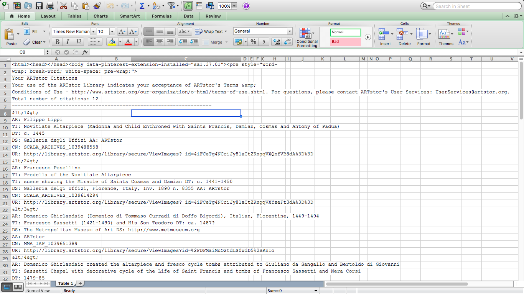Select the Format Painter brush
Image resolution: width=524 pixels, height=294 pixels.
97,6
